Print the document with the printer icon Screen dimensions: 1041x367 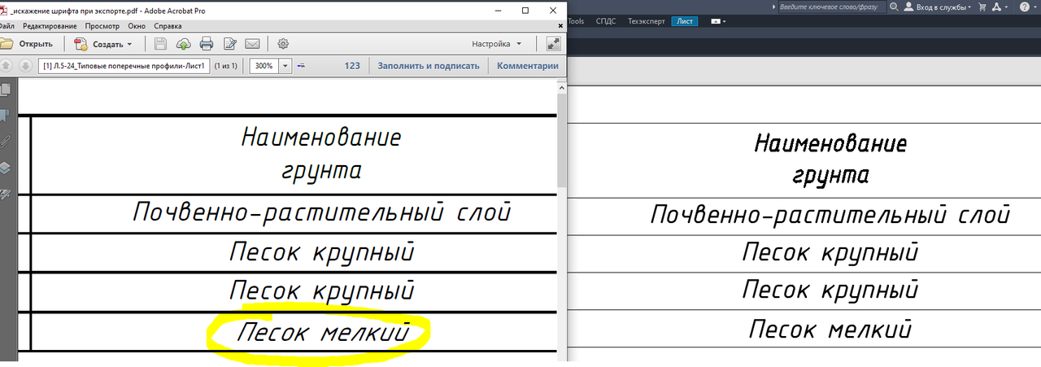pos(207,44)
